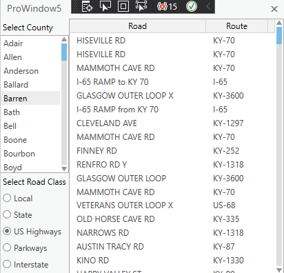Viewport: 284px width, 273px height.
Task: Select Allen county
Action: click(x=30, y=57)
